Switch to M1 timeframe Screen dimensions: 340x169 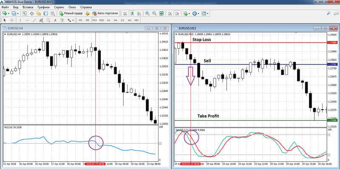pos(80,20)
